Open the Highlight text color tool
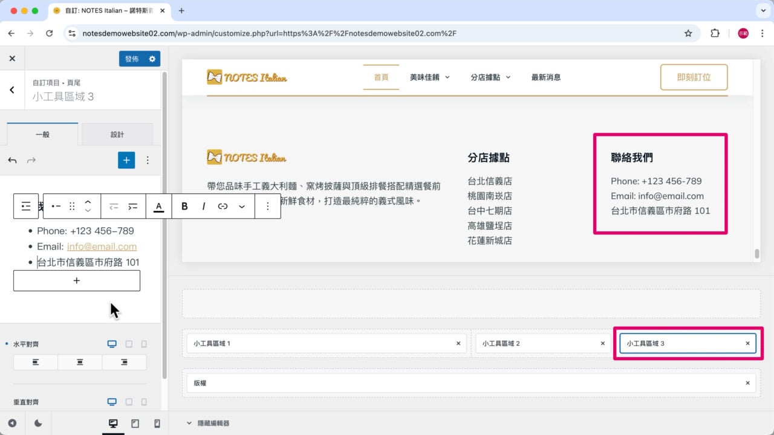774x435 pixels. pyautogui.click(x=158, y=206)
